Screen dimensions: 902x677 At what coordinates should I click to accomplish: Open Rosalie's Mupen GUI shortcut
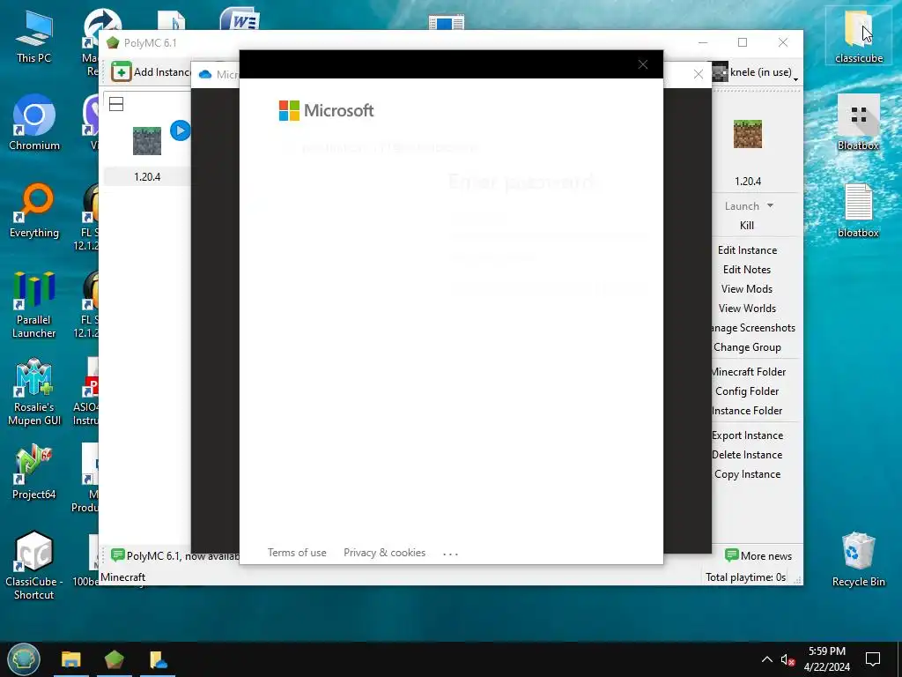(x=34, y=391)
